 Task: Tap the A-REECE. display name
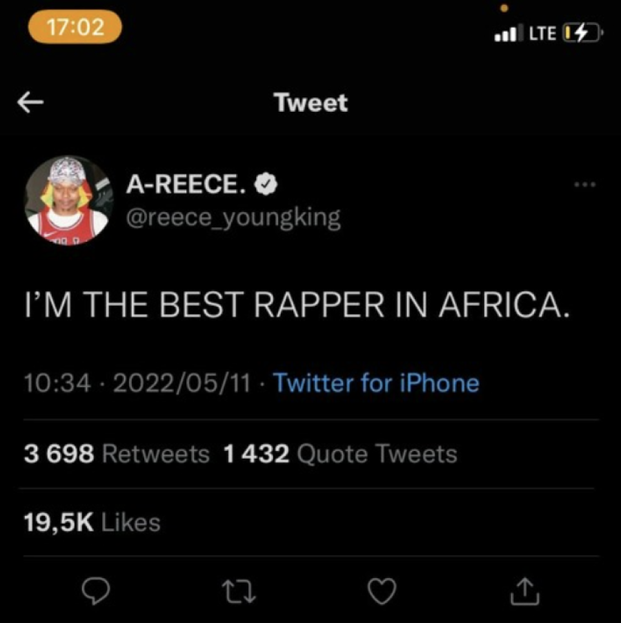pyautogui.click(x=186, y=185)
